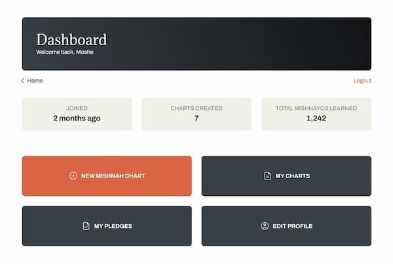Screen dimensions: 393x264
Task: Click the Dashboard heading text
Action: pos(71,39)
